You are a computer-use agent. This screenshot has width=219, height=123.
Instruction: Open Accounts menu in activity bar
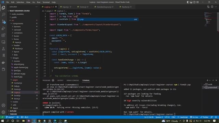(x=3, y=105)
